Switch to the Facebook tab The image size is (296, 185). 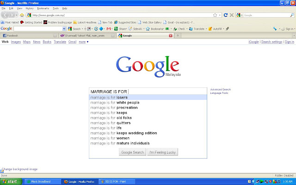(29, 36)
